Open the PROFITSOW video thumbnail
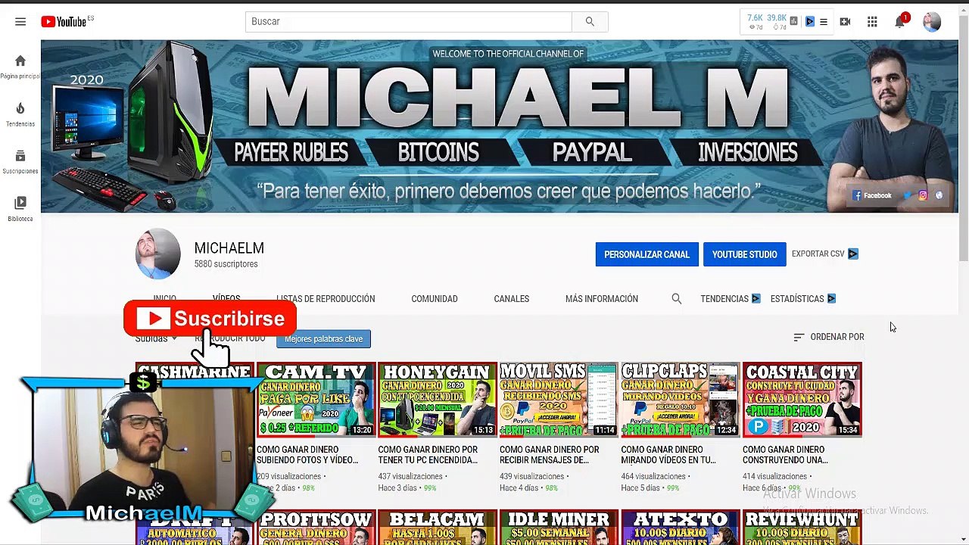 pos(316,528)
